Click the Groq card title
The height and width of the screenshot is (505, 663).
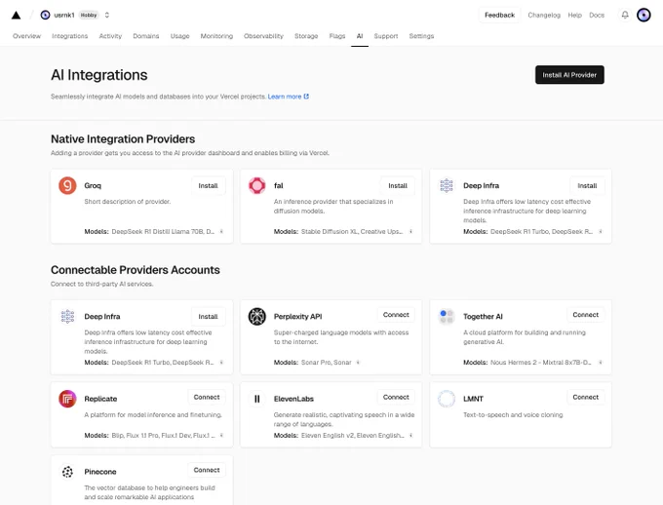click(x=93, y=185)
